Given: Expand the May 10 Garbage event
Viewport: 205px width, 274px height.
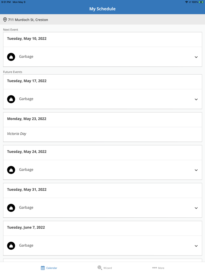Looking at the screenshot, I should [x=196, y=57].
